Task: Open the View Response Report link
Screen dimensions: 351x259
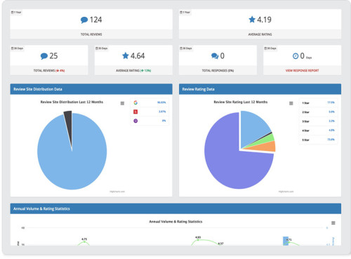Action: 302,70
